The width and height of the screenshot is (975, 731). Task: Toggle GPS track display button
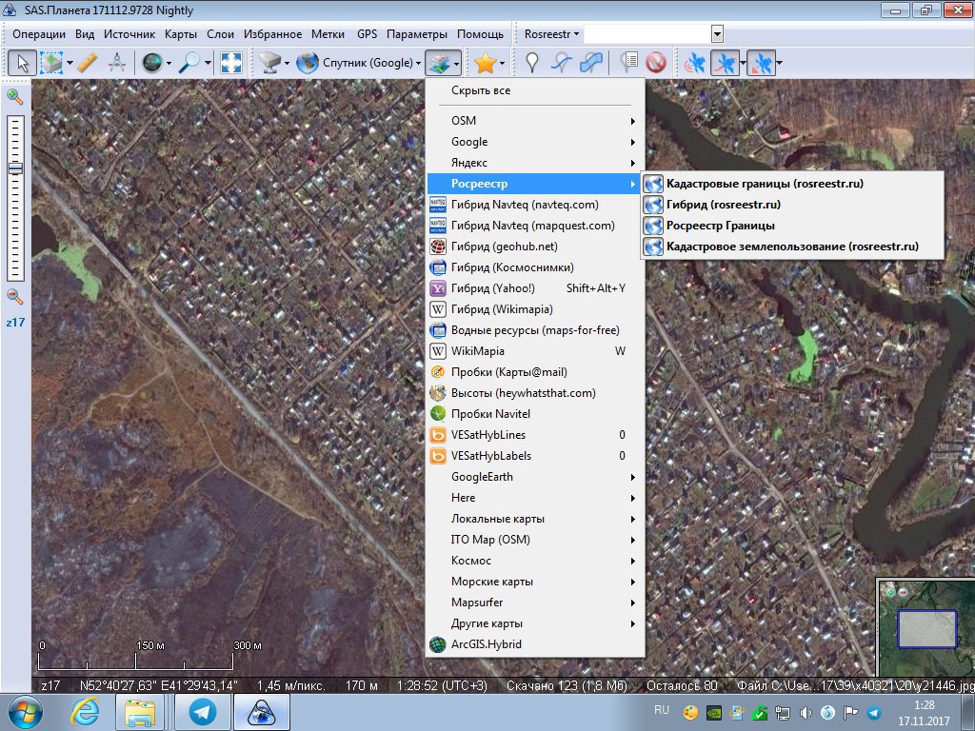point(725,63)
